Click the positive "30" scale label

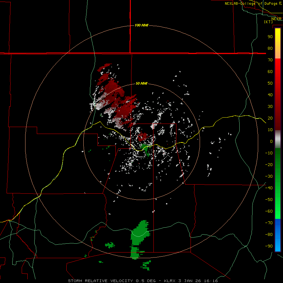pos(270,107)
